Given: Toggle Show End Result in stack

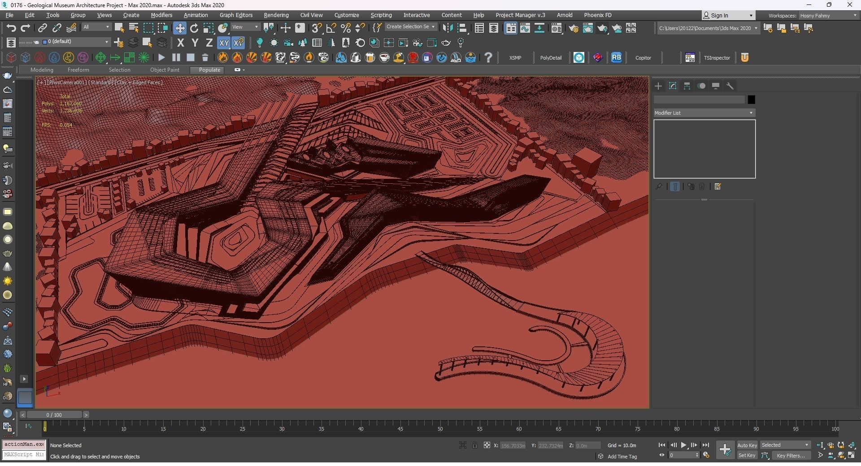Looking at the screenshot, I should pos(675,186).
